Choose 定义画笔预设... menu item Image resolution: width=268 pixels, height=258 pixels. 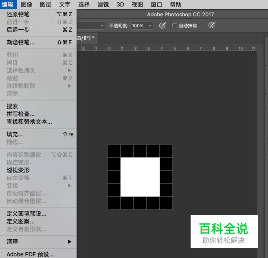pos(38,214)
